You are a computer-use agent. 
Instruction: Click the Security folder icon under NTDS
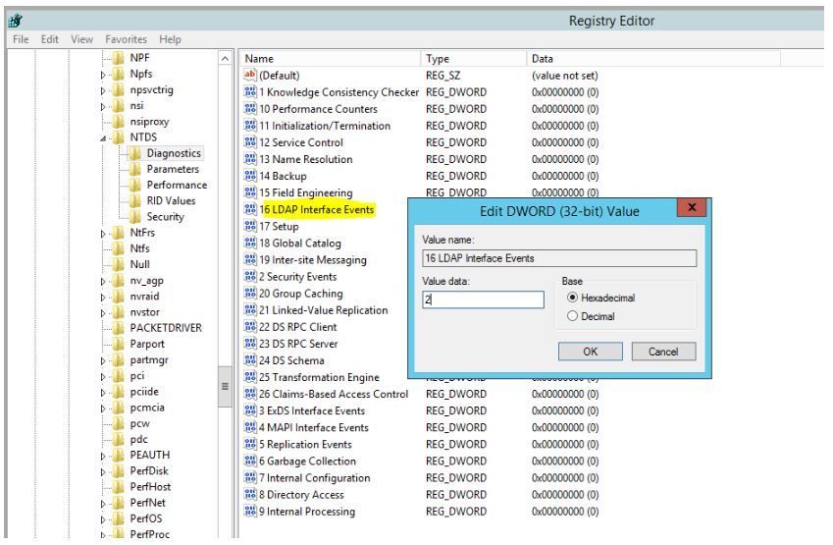point(135,217)
